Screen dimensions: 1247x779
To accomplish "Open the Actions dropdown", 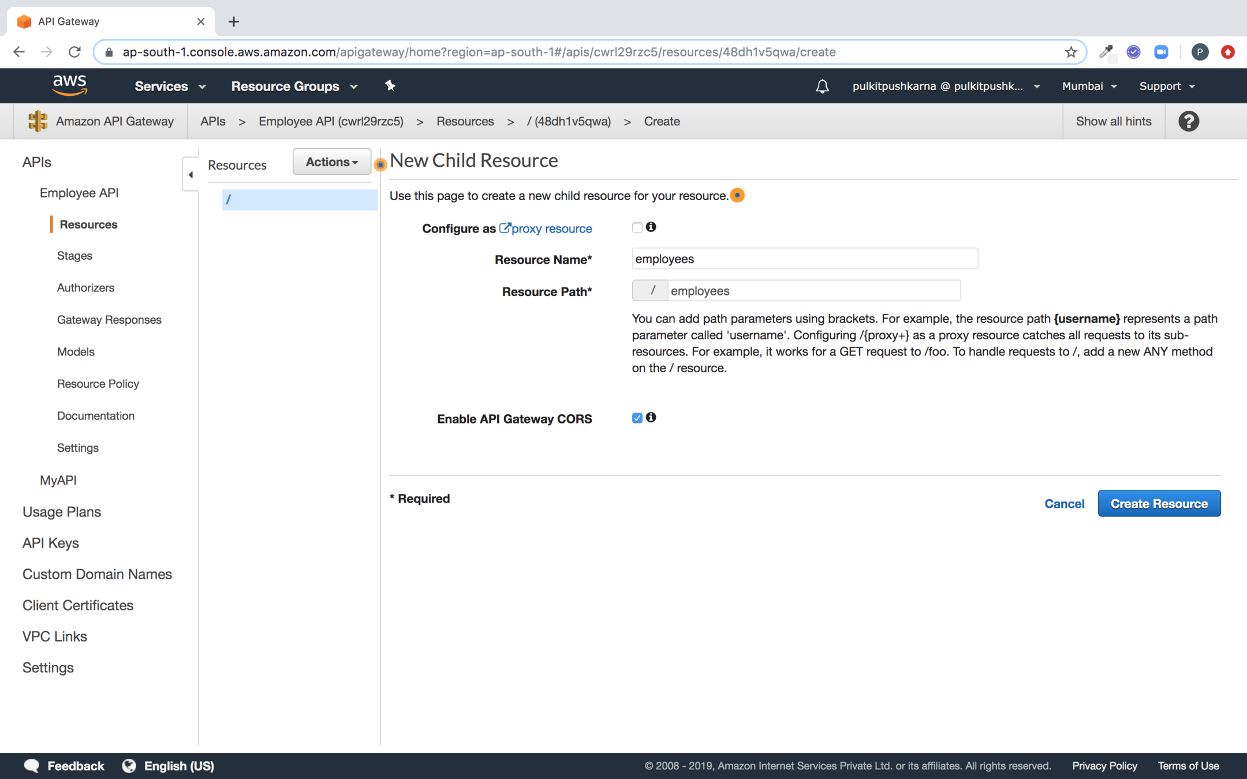I will [x=331, y=162].
